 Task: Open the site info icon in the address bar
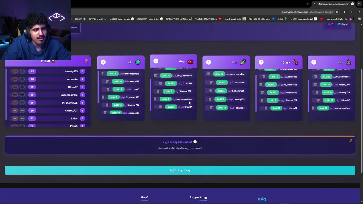click(x=337, y=12)
